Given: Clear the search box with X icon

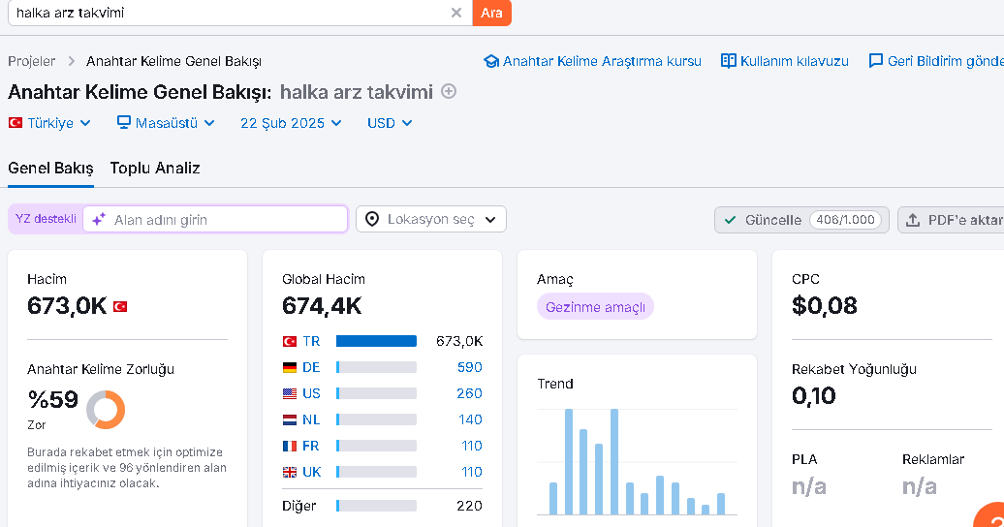Looking at the screenshot, I should click(455, 13).
